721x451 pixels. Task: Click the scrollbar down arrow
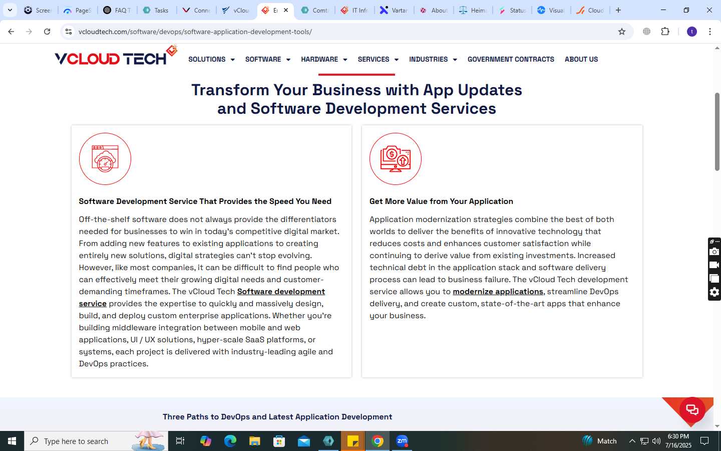tap(717, 426)
